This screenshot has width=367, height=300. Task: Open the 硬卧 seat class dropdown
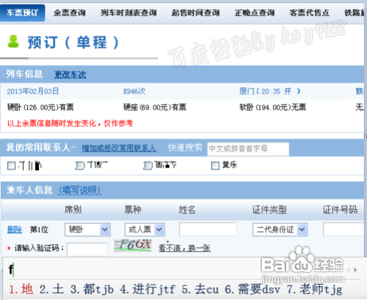pos(87,230)
